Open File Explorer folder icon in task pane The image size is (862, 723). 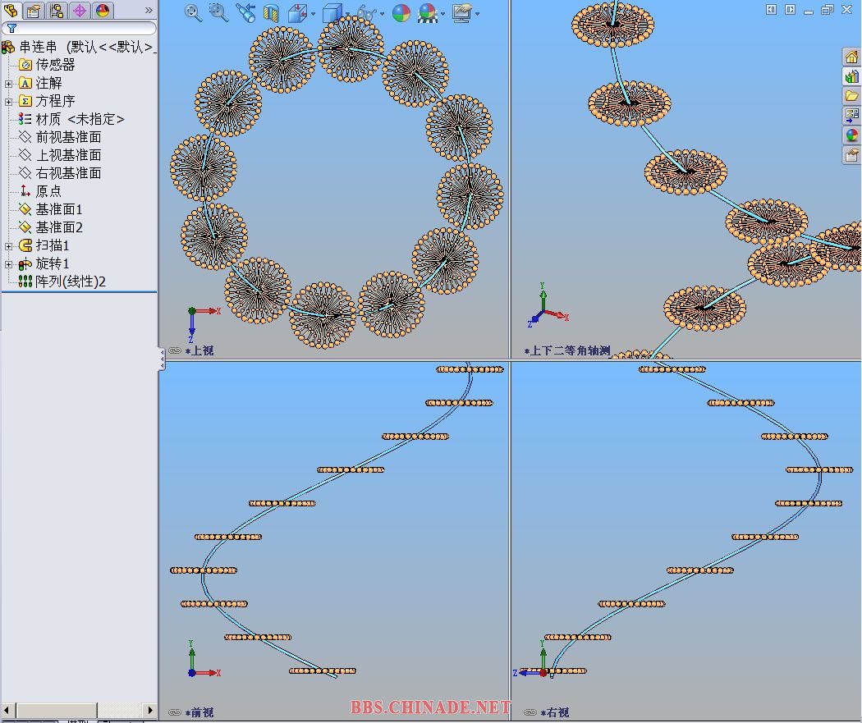tap(851, 96)
